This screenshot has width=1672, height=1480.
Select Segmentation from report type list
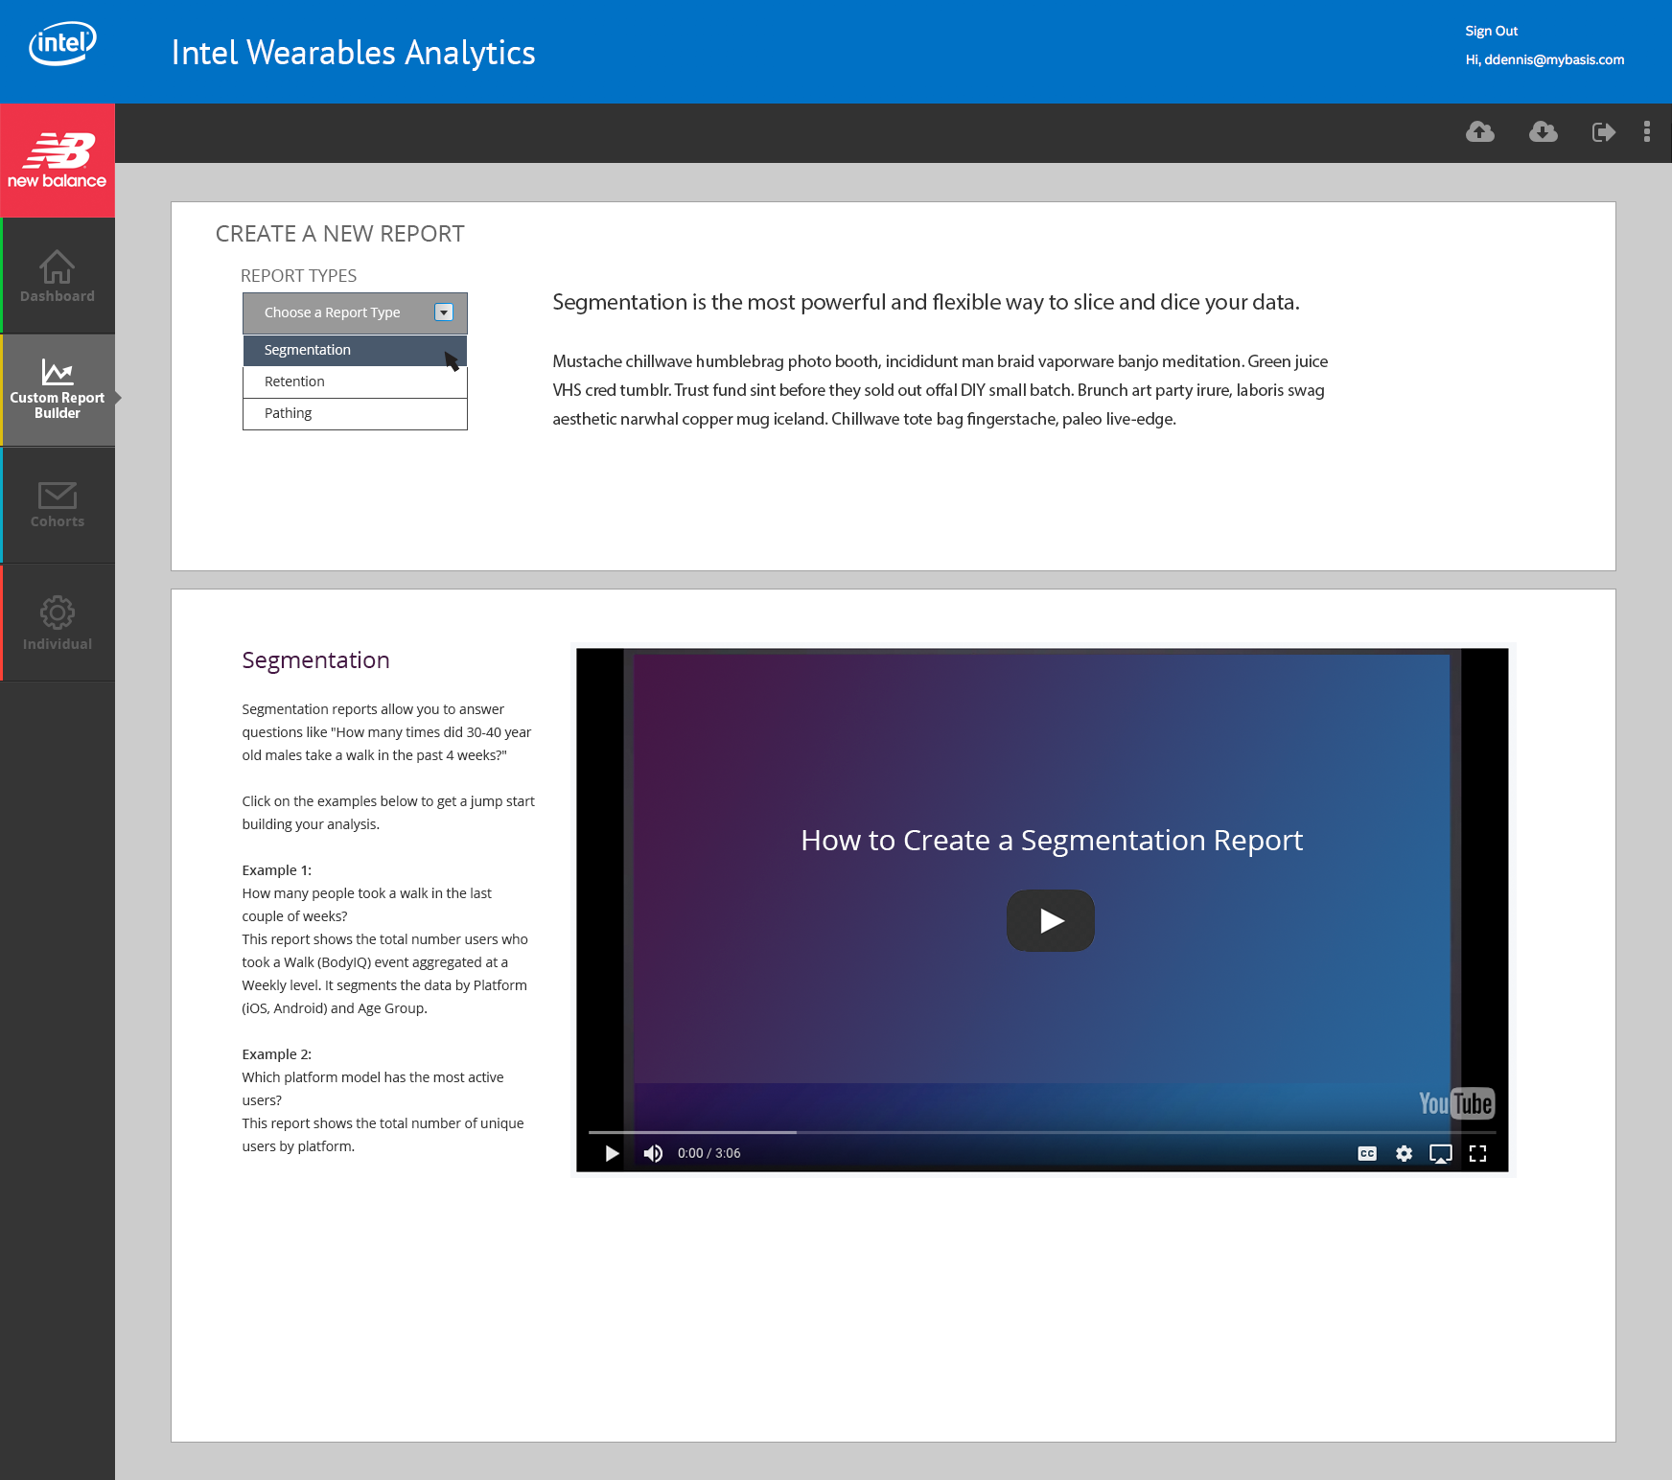coord(355,350)
